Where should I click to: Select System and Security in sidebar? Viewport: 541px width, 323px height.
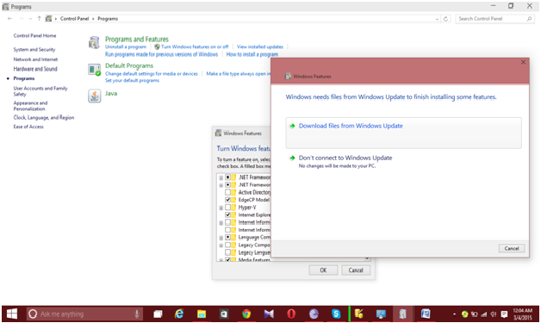tap(34, 50)
